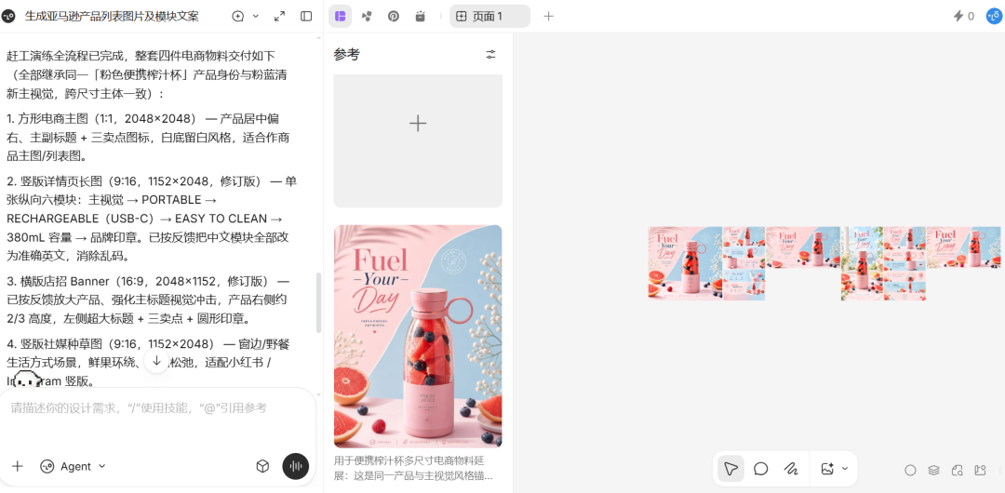The height and width of the screenshot is (493, 1005).
Task: Jump to latest message with down arrow
Action: pyautogui.click(x=156, y=360)
